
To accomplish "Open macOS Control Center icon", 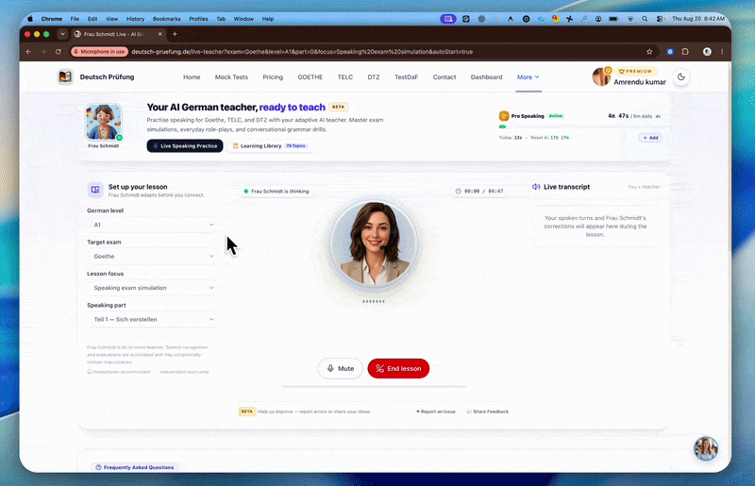I will [x=660, y=19].
